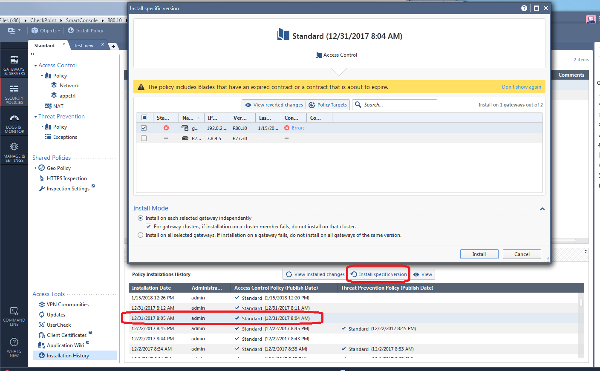Click the HTTPS Inspection icon
This screenshot has width=600, height=371.
(x=42, y=178)
